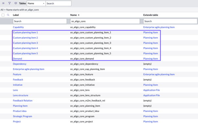Viewport: 198px width, 124px height.
Task: Click the sn_align_core_program name cell
Action: pyautogui.click(x=82, y=116)
